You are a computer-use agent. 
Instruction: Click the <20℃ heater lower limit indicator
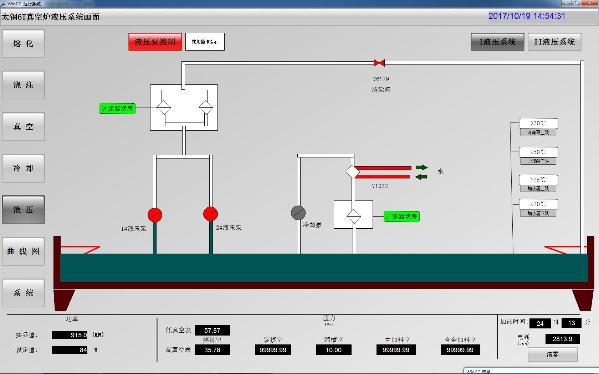click(538, 204)
